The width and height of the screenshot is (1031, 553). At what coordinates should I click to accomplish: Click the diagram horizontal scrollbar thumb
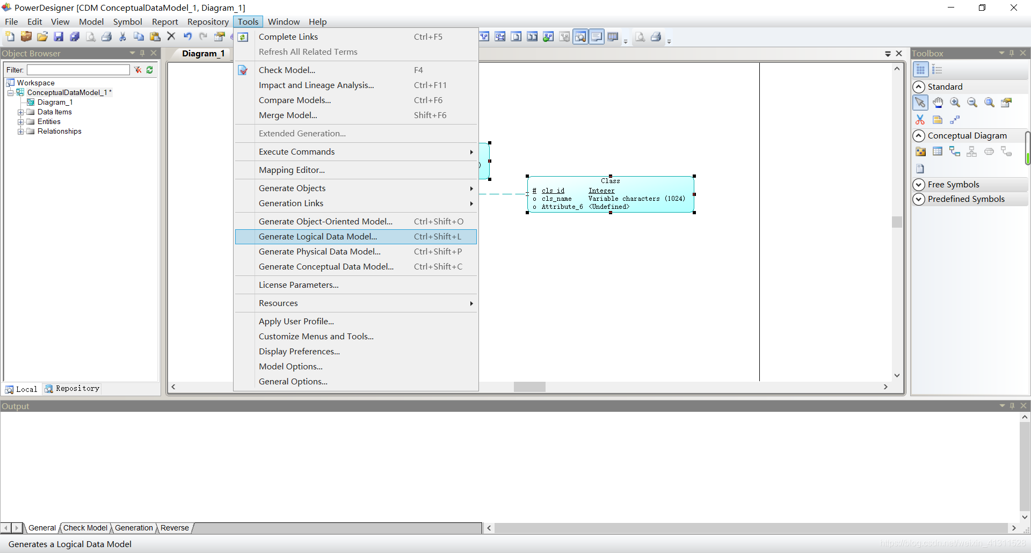529,387
